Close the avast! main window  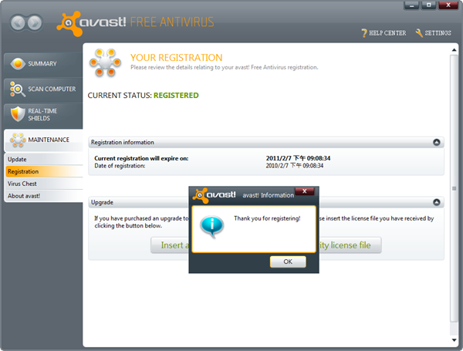coord(448,5)
